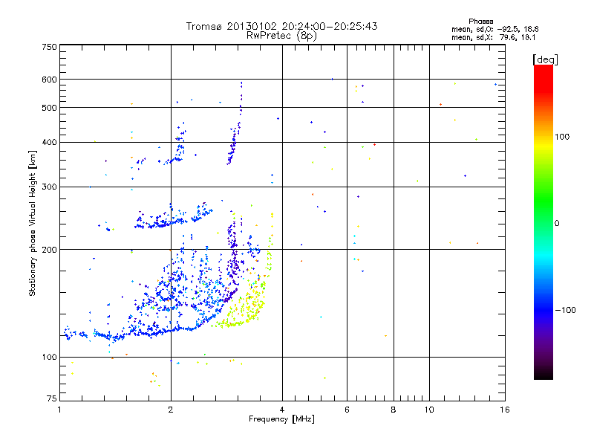Viewport: 594px width, 446px height.
Task: Click the x-axis tick label '16'
Action: pyautogui.click(x=505, y=410)
